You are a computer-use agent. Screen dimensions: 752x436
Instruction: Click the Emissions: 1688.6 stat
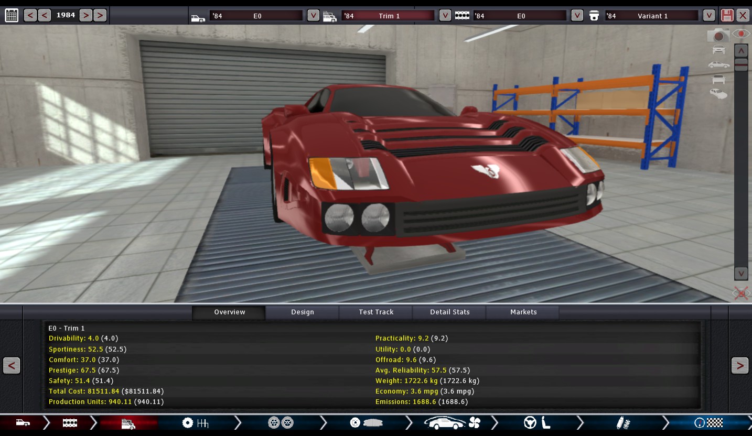(x=422, y=401)
